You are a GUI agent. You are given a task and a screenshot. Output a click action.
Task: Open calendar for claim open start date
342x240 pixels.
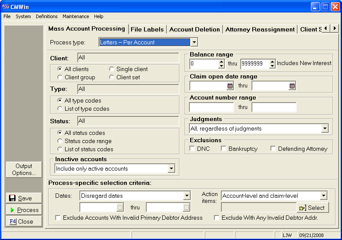(230, 86)
